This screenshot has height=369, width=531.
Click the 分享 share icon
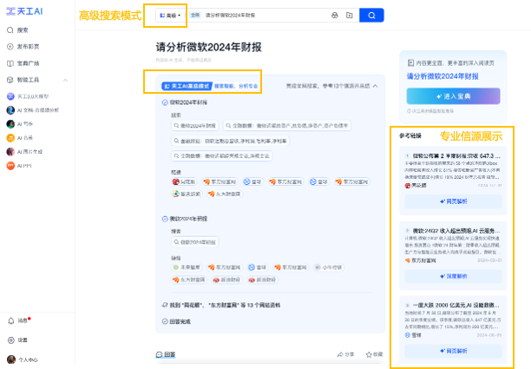pyautogui.click(x=346, y=354)
